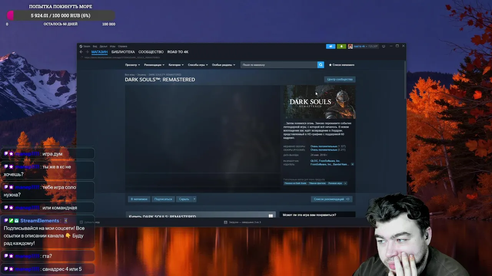Viewport: 492px width, 276px height.
Task: Open the Особые разделы dropdown
Action: pyautogui.click(x=223, y=65)
